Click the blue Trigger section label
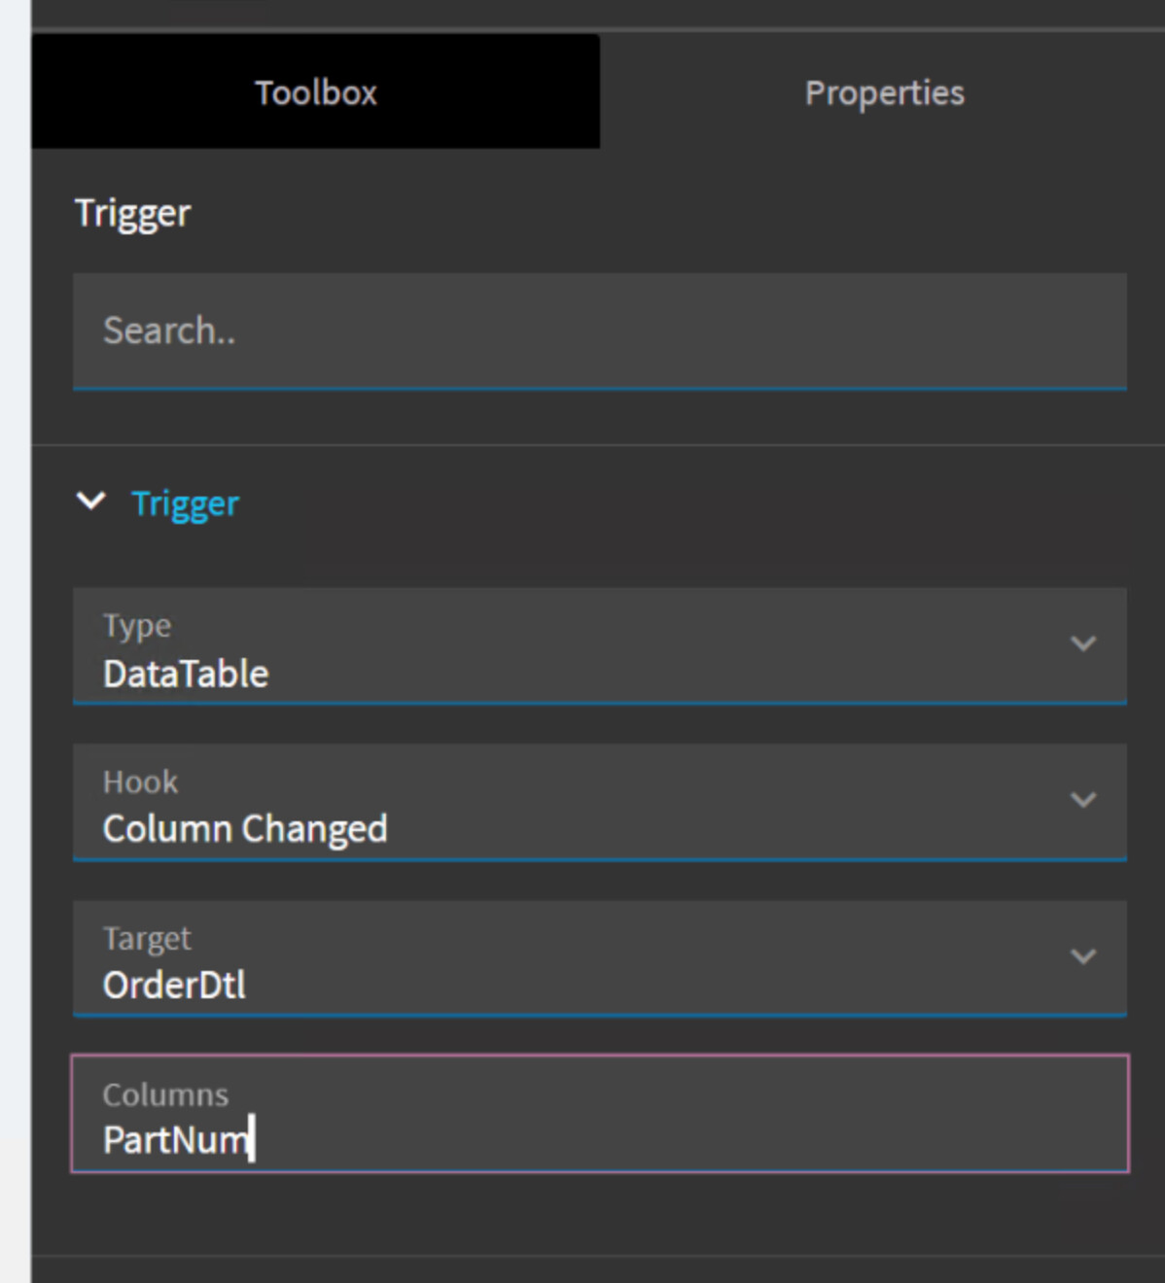 click(x=185, y=503)
